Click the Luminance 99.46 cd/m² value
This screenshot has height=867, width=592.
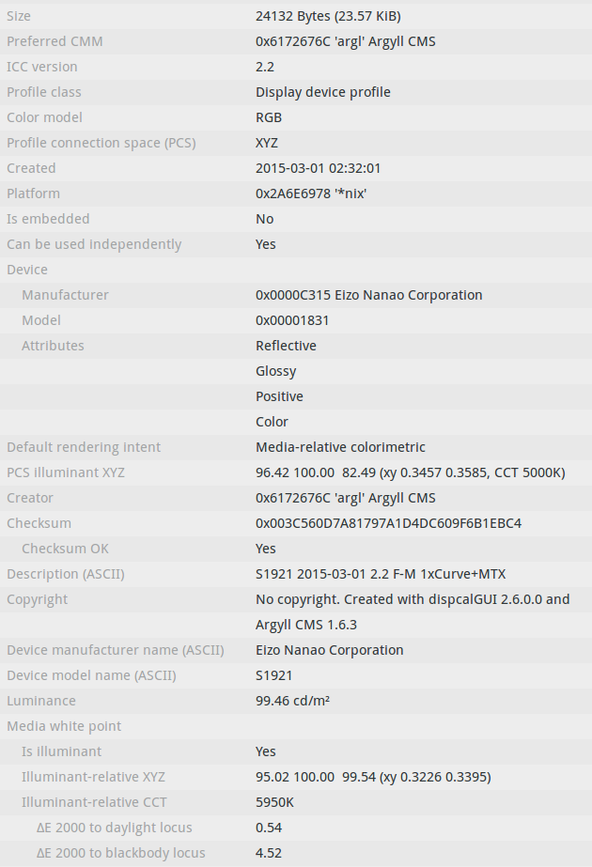tap(292, 701)
